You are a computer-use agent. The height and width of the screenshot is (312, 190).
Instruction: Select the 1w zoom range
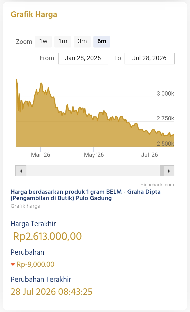[x=43, y=42]
